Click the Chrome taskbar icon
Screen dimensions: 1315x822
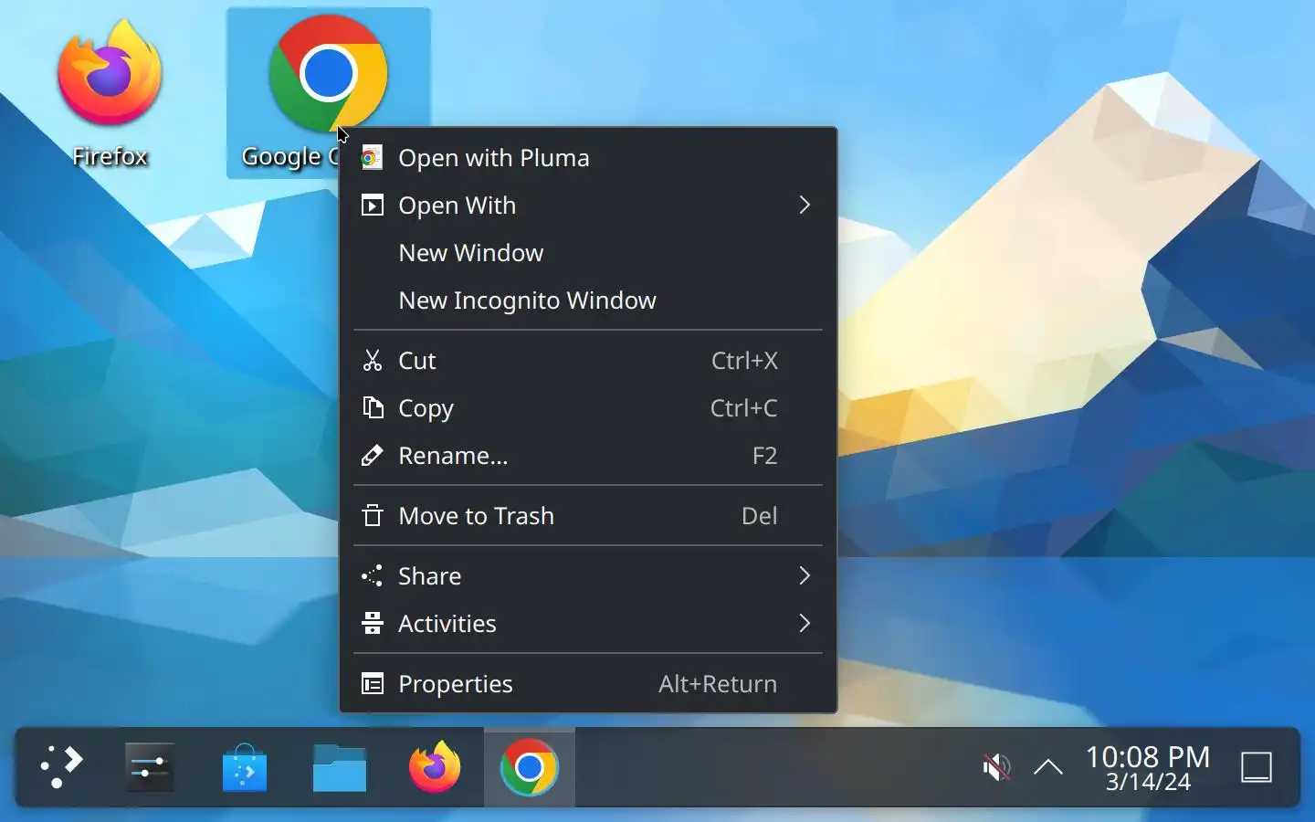coord(530,767)
